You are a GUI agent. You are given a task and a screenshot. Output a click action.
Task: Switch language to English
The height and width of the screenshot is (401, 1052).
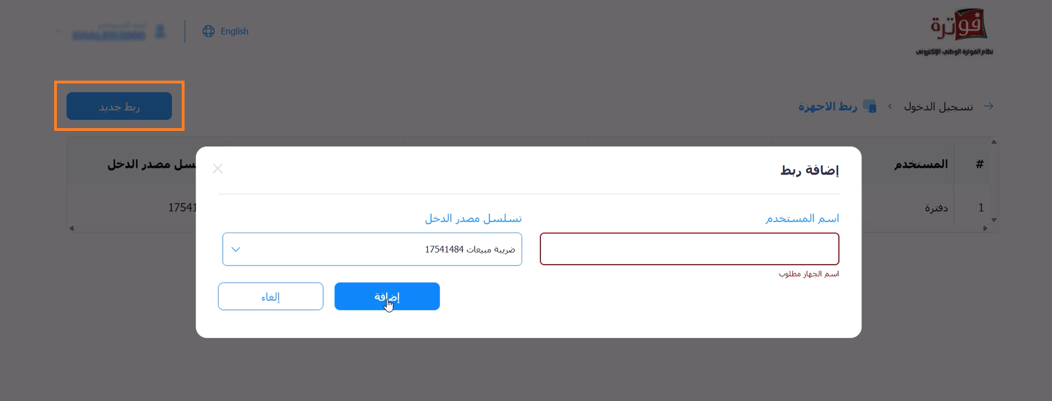[234, 31]
